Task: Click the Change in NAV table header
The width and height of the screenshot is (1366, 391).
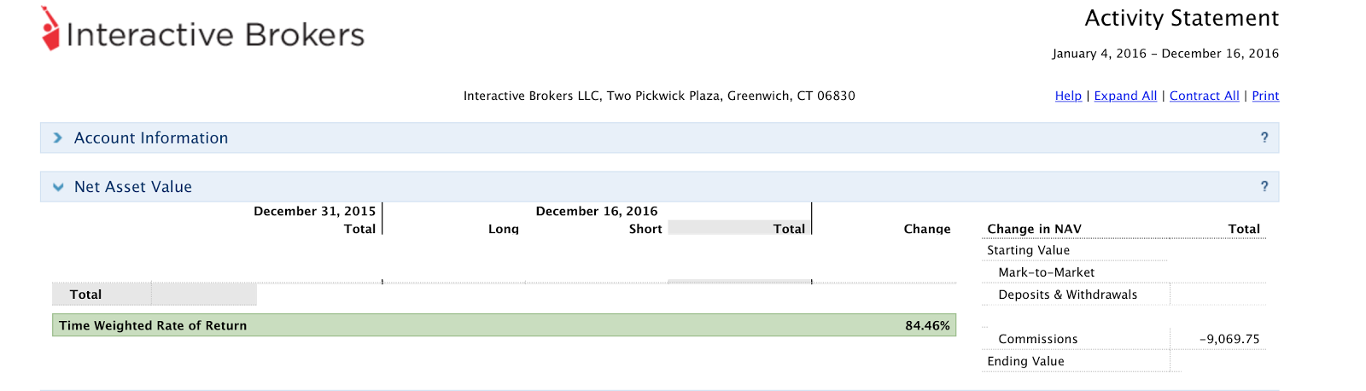Action: click(1034, 229)
